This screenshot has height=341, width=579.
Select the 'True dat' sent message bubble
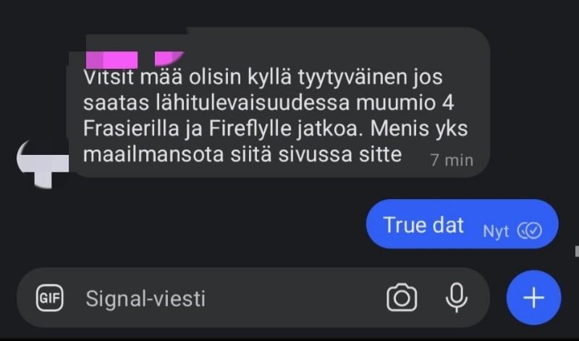pyautogui.click(x=462, y=224)
